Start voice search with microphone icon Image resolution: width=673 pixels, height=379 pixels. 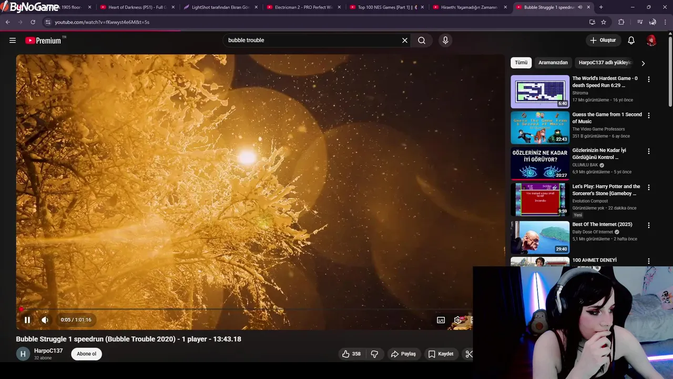tap(445, 40)
